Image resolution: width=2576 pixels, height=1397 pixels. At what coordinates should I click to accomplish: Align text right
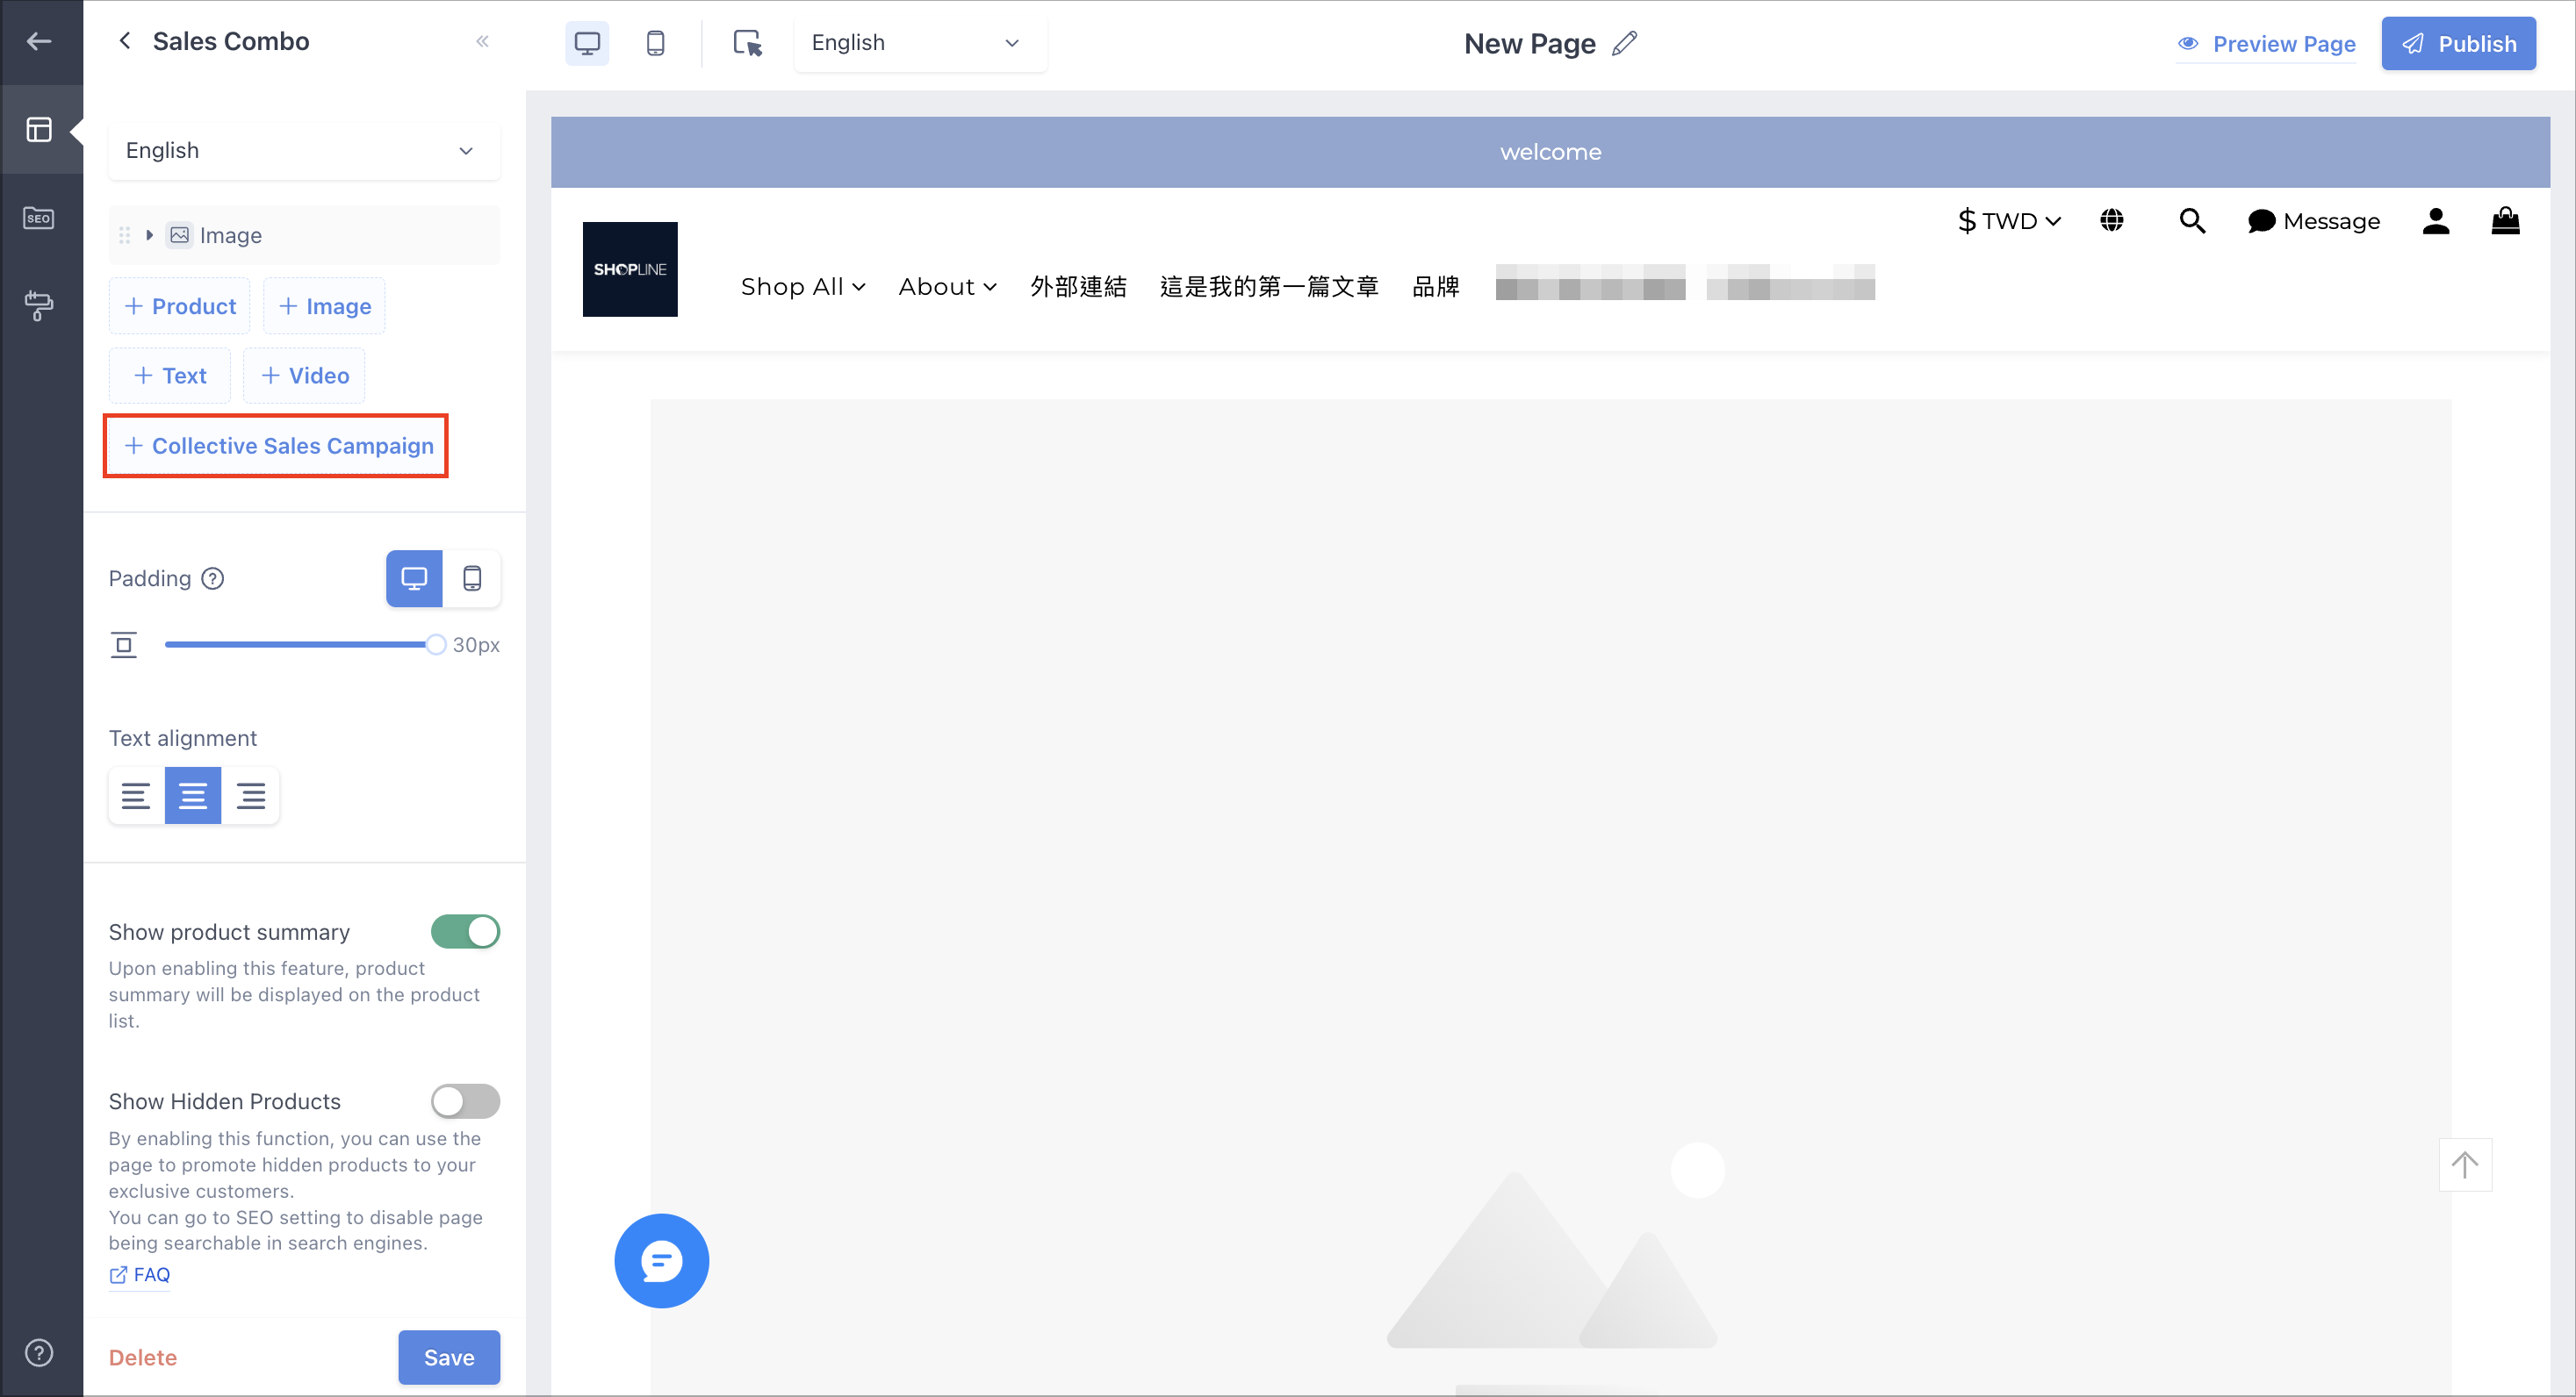coord(250,795)
